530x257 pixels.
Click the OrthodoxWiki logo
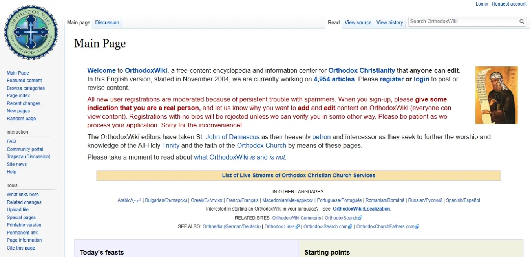(x=31, y=32)
